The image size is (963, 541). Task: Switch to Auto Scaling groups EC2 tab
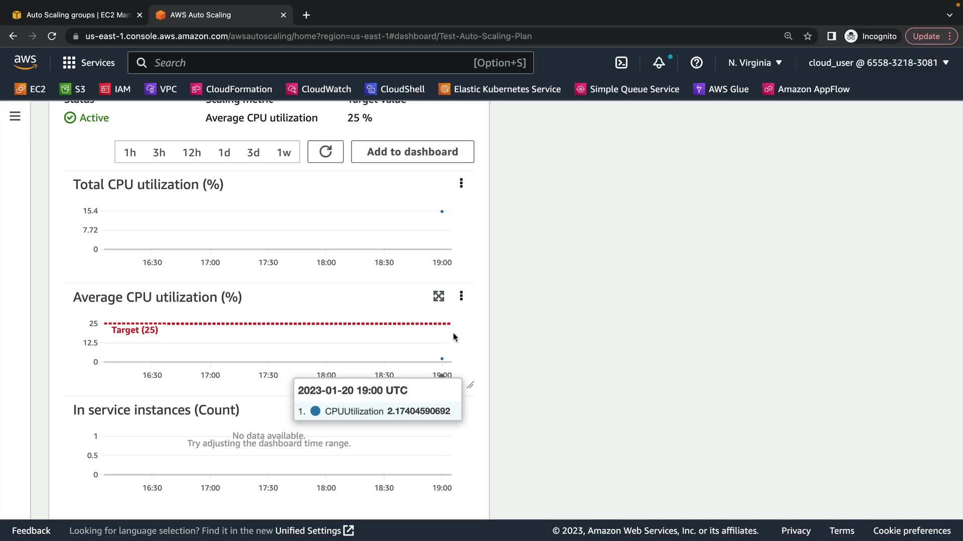pyautogui.click(x=78, y=15)
